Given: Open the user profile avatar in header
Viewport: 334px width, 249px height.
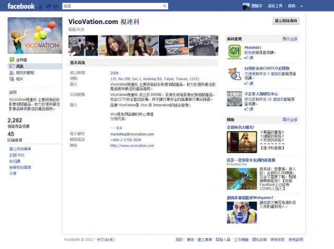Looking at the screenshot, I should click(x=246, y=6).
